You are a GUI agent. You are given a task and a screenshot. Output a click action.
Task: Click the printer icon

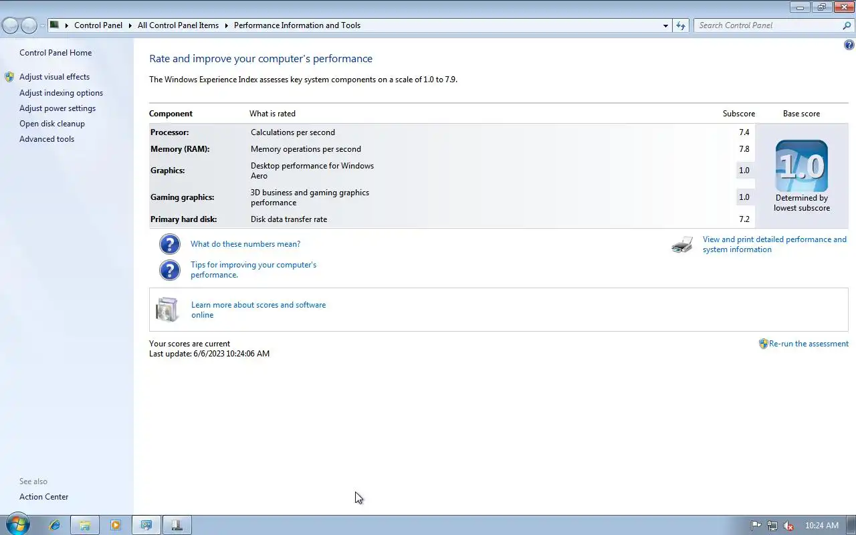pyautogui.click(x=682, y=245)
